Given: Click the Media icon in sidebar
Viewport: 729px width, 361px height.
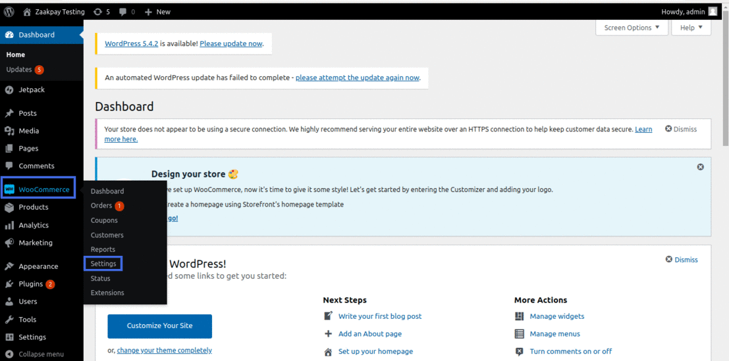Looking at the screenshot, I should (x=9, y=131).
